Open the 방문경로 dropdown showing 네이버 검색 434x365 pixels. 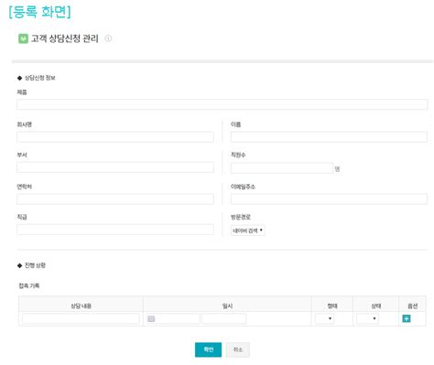pos(248,231)
